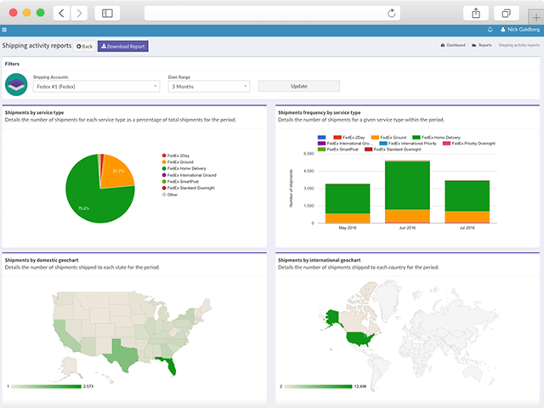This screenshot has width=544, height=408.
Task: Go back with browser back arrow
Action: tap(62, 14)
